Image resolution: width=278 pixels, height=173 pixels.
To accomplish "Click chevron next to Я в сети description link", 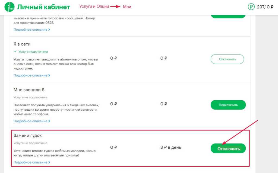I will 49,75.
